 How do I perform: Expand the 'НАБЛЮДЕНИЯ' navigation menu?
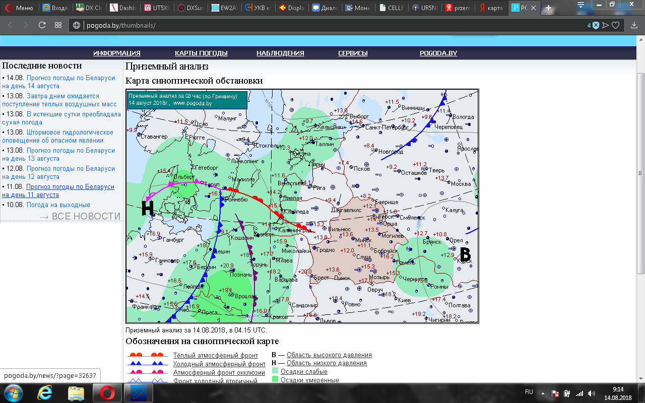(280, 53)
